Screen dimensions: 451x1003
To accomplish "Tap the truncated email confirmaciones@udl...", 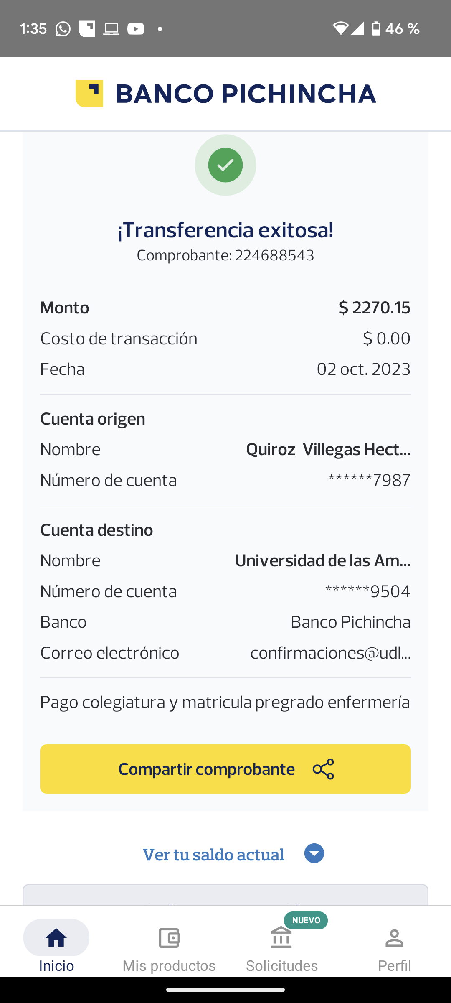I will [x=330, y=653].
